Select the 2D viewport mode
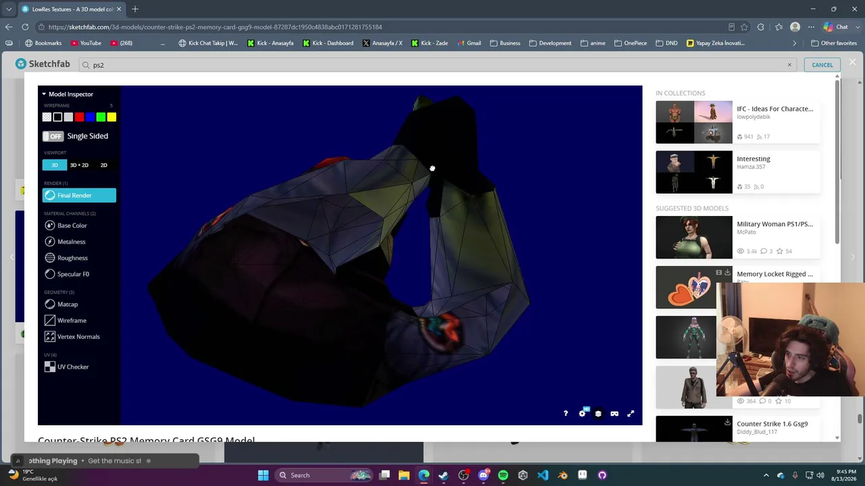865x486 pixels. (103, 165)
